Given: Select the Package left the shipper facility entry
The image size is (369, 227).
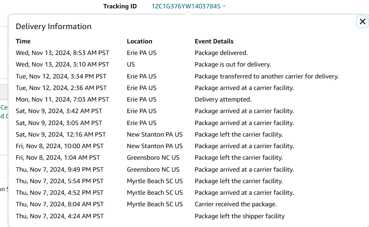Looking at the screenshot, I should coord(240,216).
